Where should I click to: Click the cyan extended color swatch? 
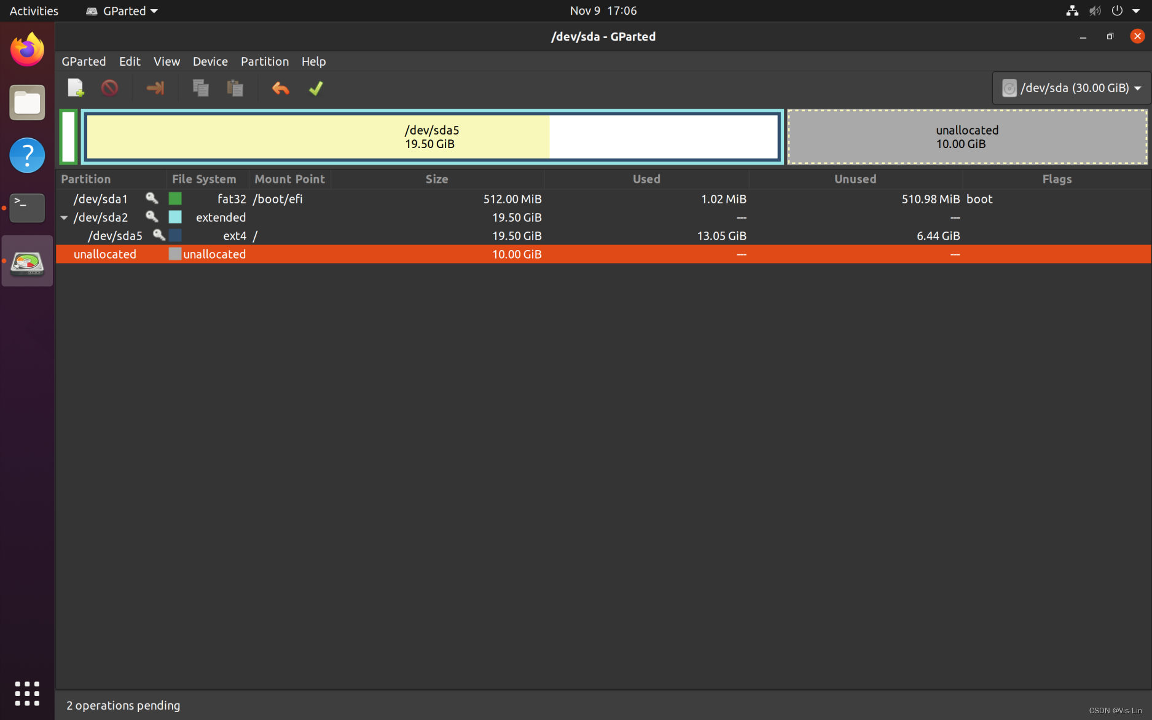click(x=175, y=217)
